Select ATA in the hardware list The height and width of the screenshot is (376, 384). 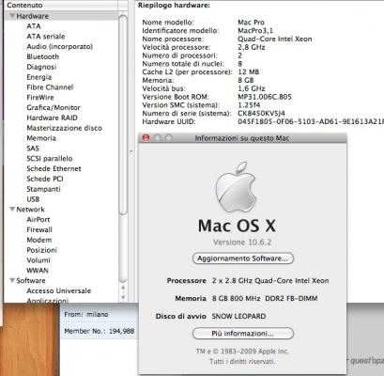34,26
